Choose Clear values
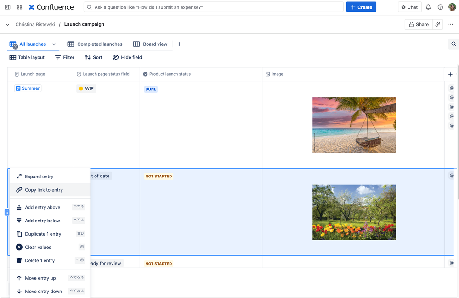459x298 pixels. point(50,247)
